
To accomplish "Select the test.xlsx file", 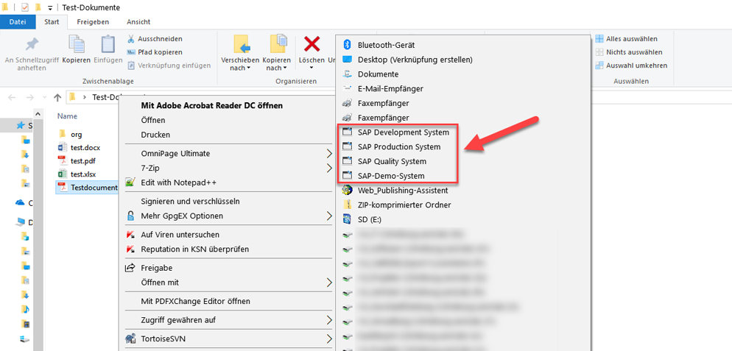I will click(x=78, y=174).
